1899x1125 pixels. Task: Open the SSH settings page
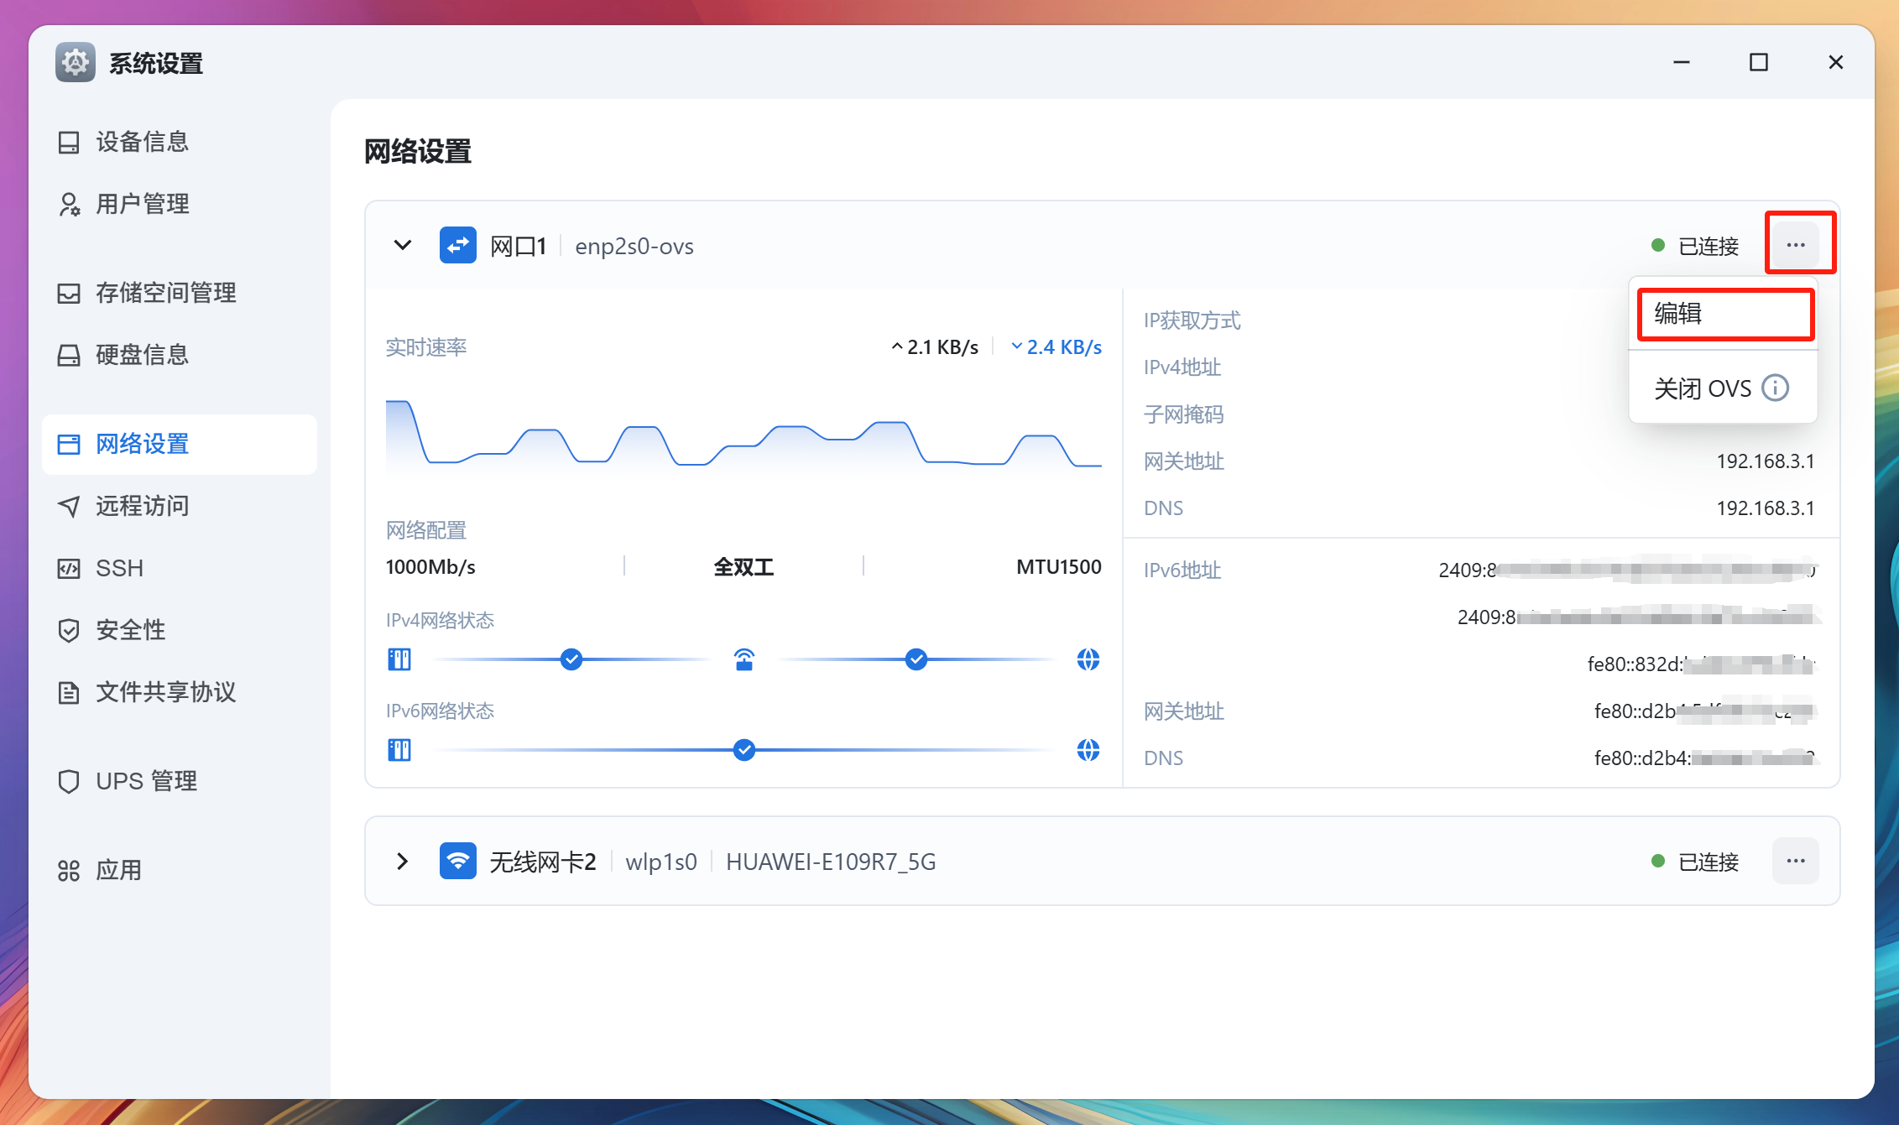(120, 568)
